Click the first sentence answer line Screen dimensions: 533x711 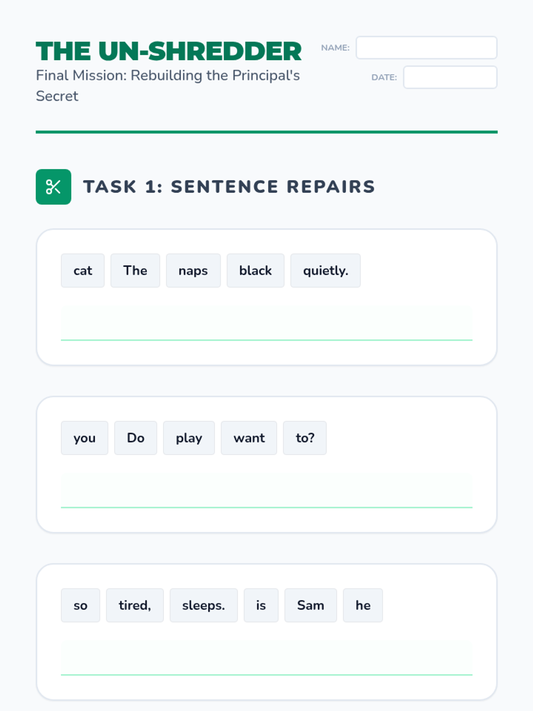tap(266, 323)
